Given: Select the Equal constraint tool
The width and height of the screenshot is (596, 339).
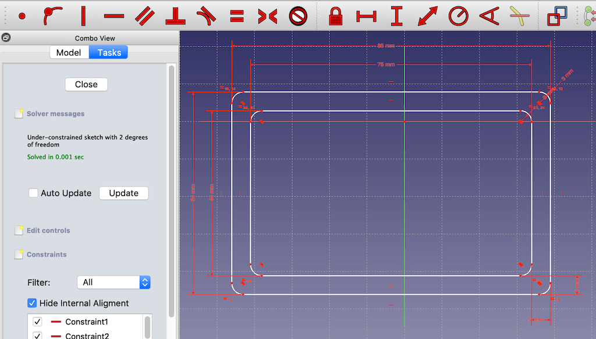Looking at the screenshot, I should [237, 16].
